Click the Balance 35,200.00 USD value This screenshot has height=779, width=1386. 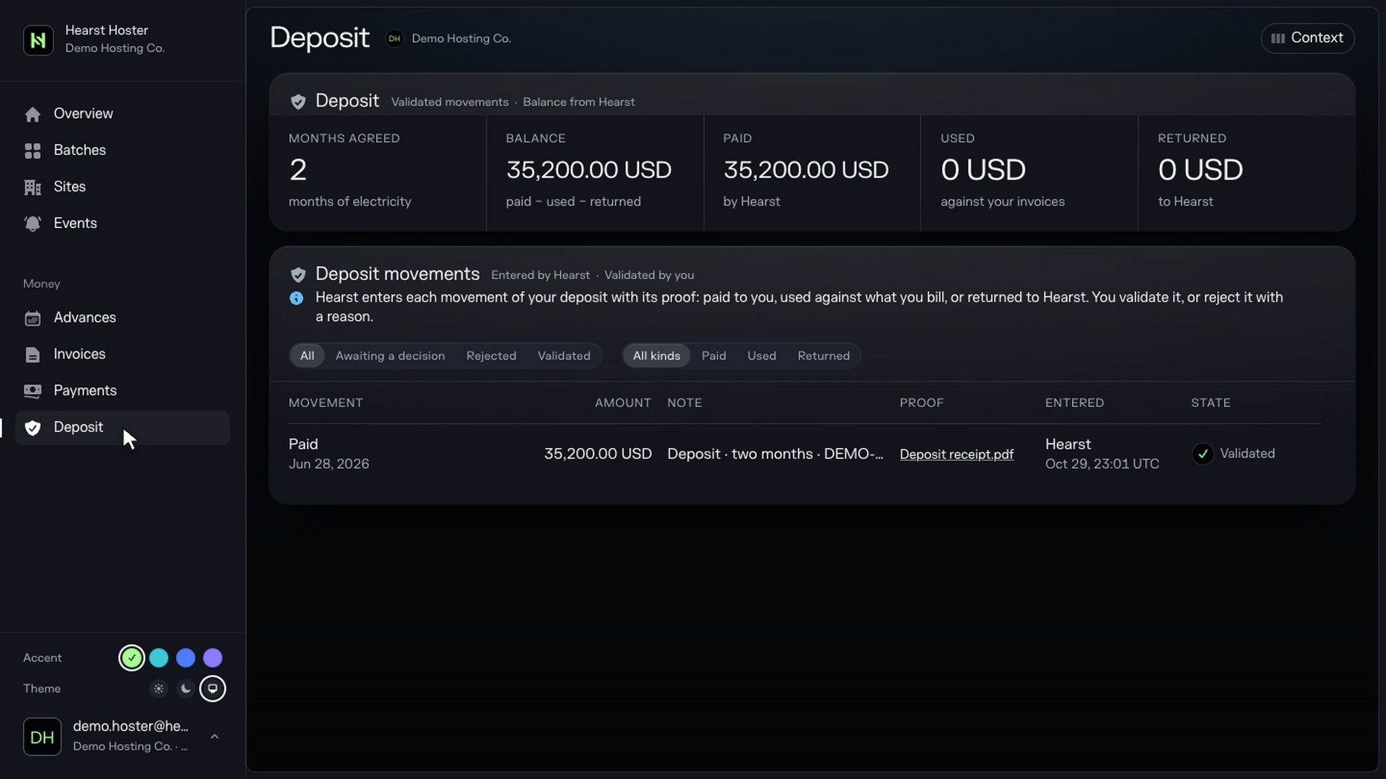point(588,170)
